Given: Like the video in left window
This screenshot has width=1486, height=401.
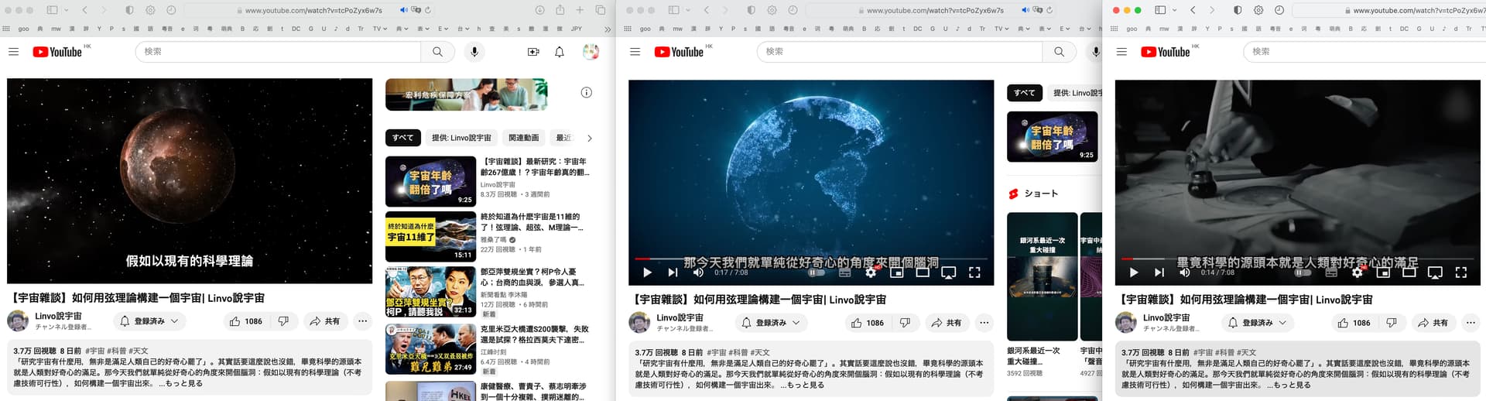Looking at the screenshot, I should click(x=245, y=321).
